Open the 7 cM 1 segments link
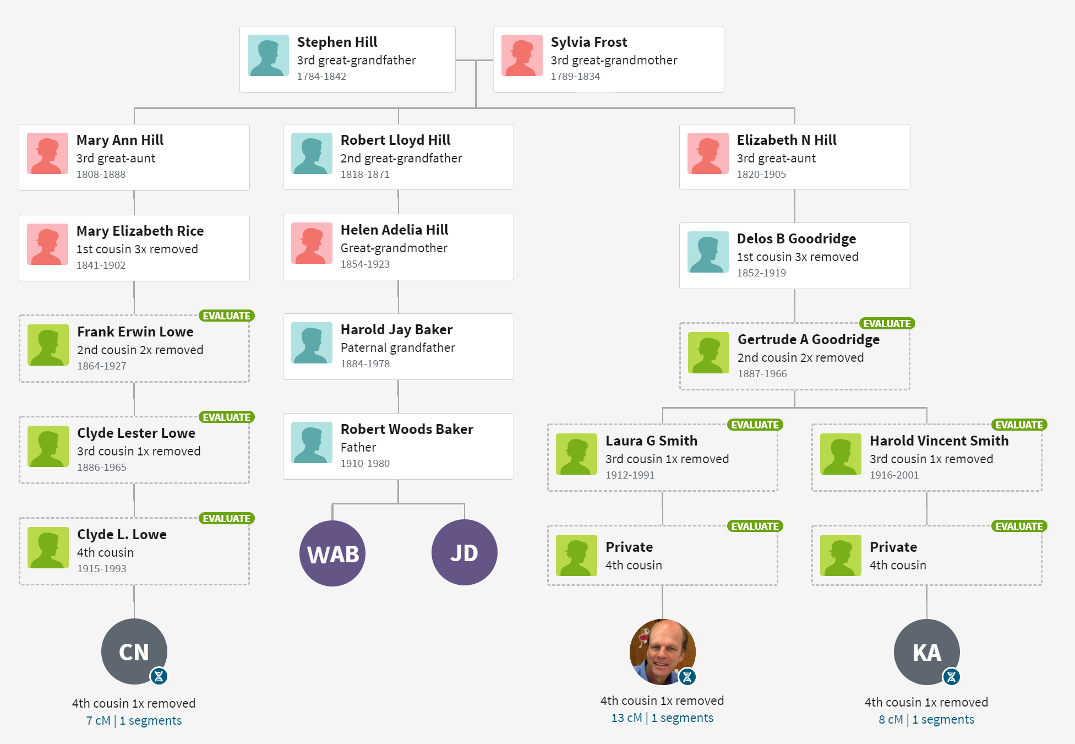 [134, 720]
